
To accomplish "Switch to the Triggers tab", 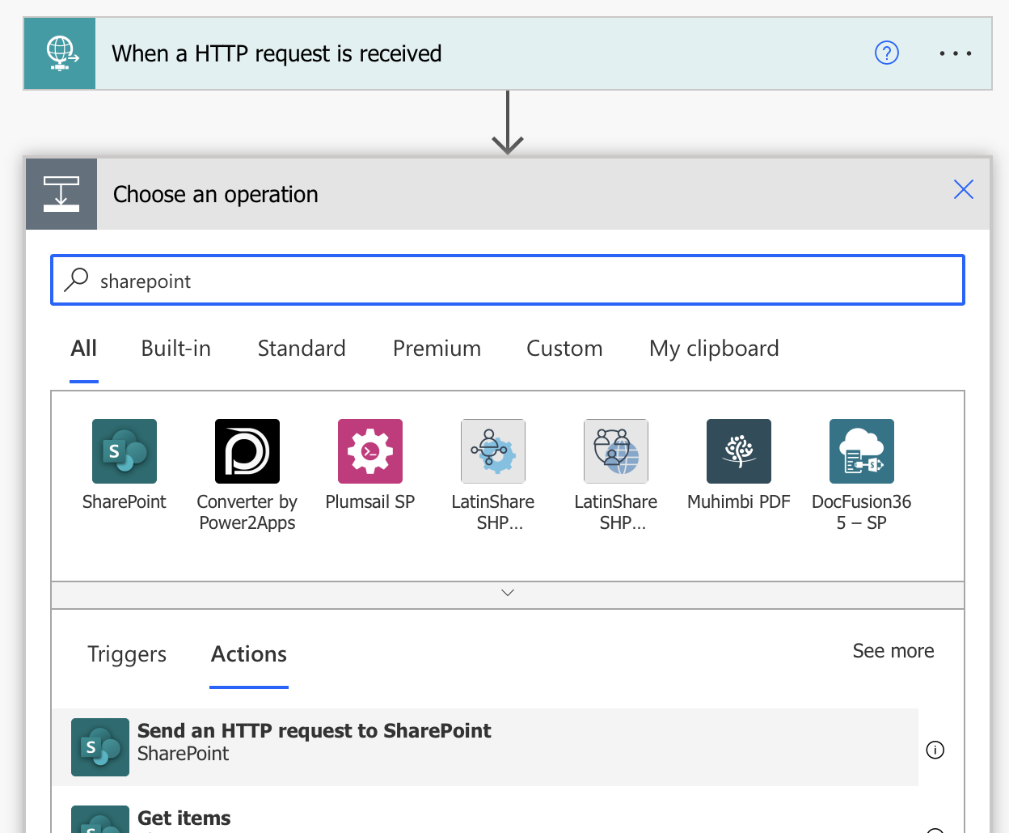I will click(x=127, y=654).
